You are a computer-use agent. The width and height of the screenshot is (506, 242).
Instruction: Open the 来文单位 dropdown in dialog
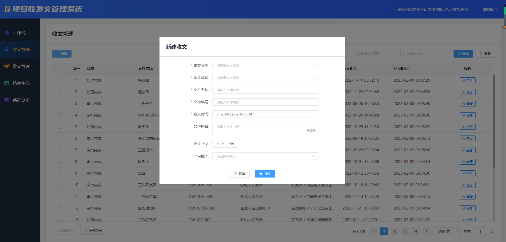click(265, 78)
